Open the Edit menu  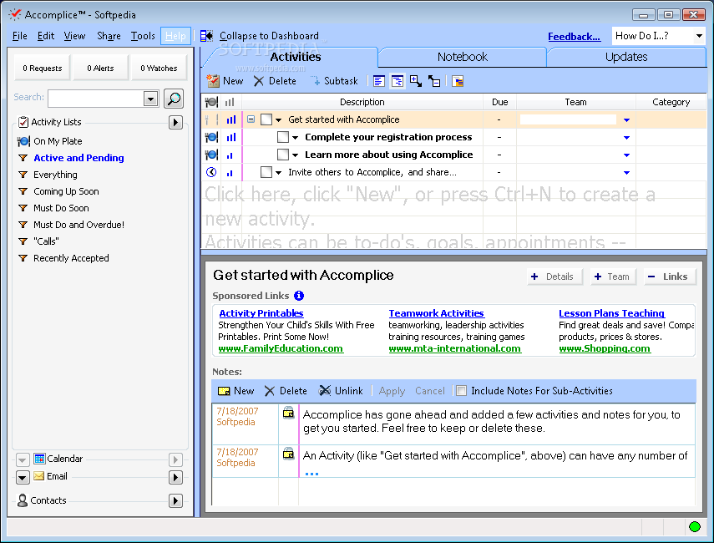coord(46,36)
